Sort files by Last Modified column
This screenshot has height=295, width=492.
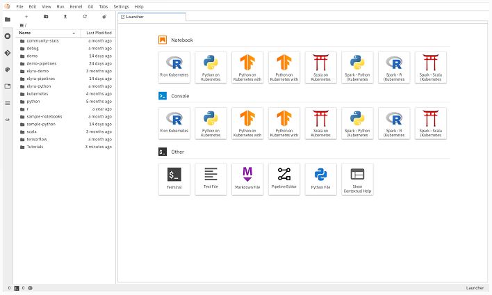coord(98,33)
